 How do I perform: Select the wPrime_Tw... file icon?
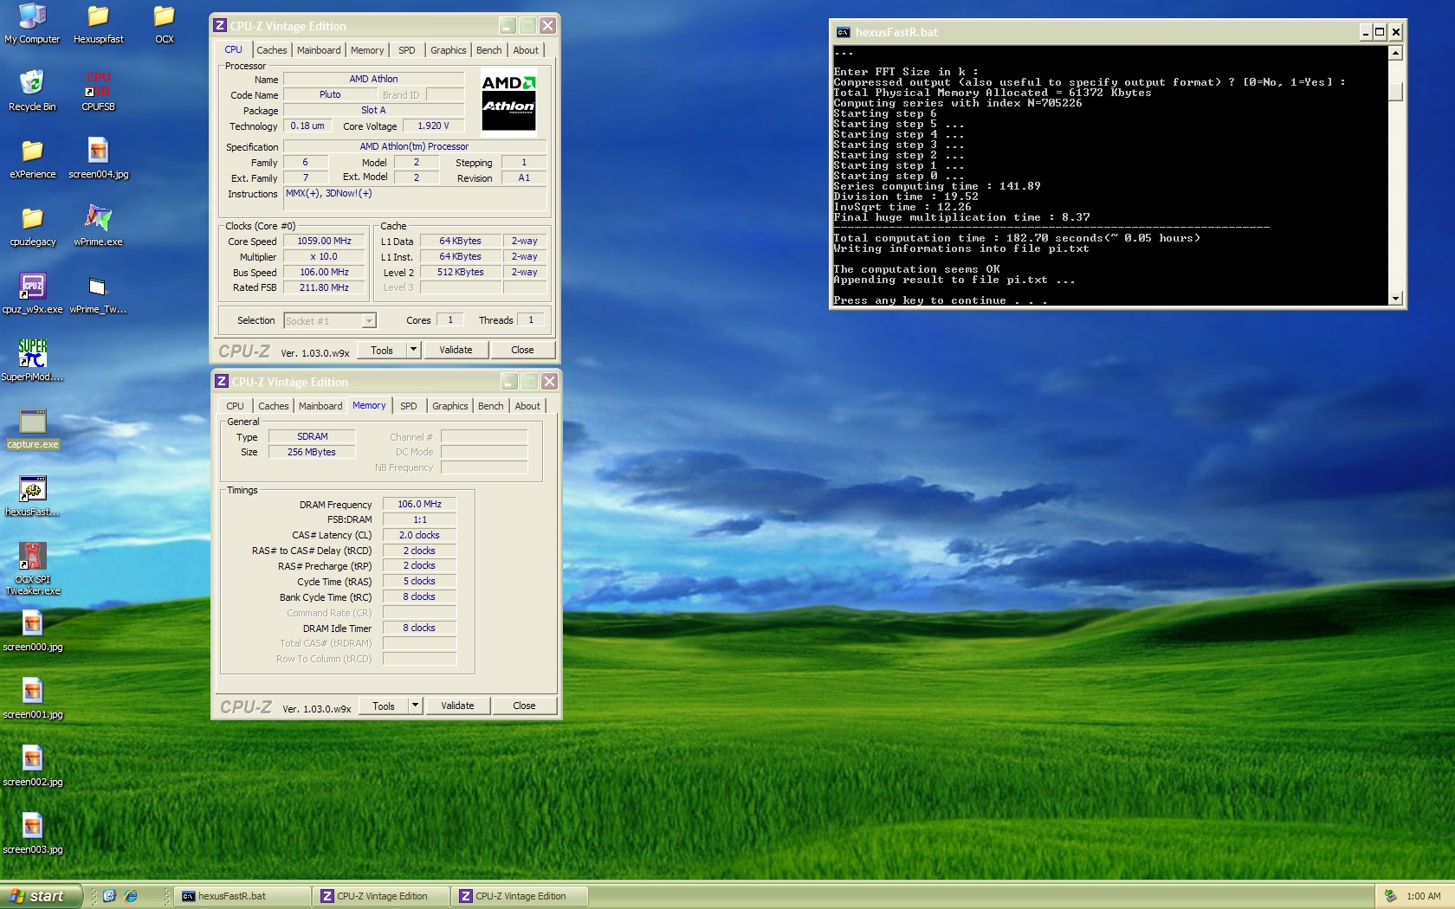pyautogui.click(x=98, y=294)
